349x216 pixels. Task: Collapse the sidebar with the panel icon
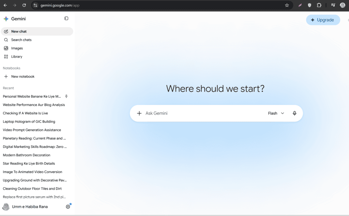pyautogui.click(x=66, y=18)
